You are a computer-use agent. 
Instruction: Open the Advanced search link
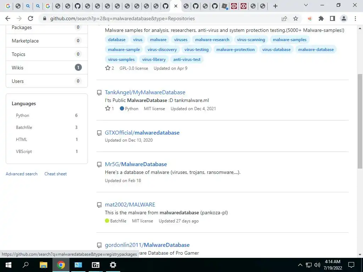tap(22, 174)
